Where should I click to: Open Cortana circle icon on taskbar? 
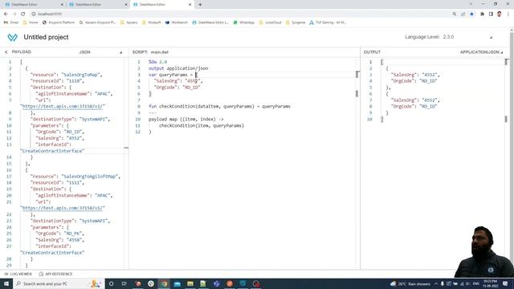point(111,283)
